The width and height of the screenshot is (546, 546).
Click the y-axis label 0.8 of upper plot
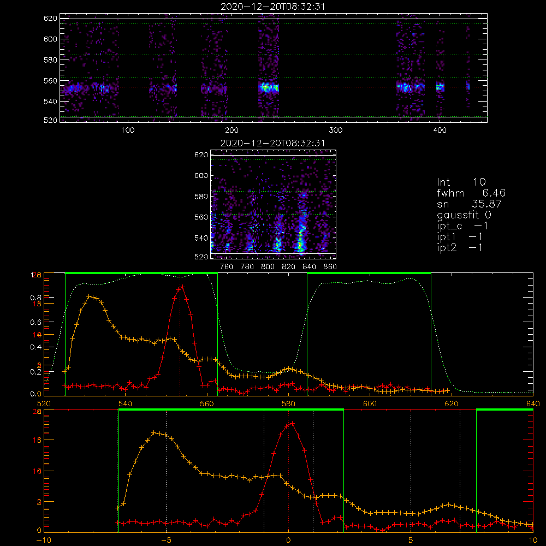35,298
